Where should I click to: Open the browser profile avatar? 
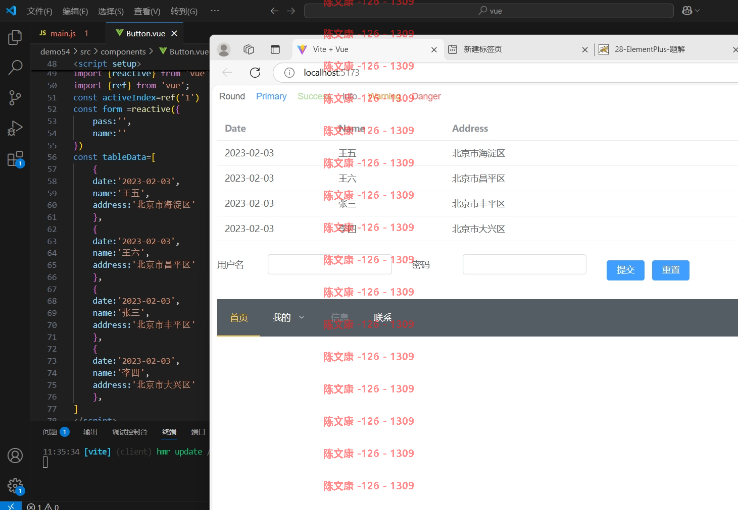(224, 49)
